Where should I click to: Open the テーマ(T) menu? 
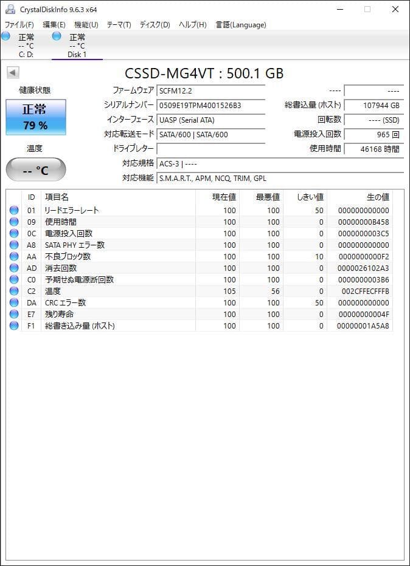119,25
